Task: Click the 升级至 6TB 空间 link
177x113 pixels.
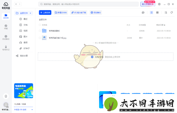Action: (20, 109)
